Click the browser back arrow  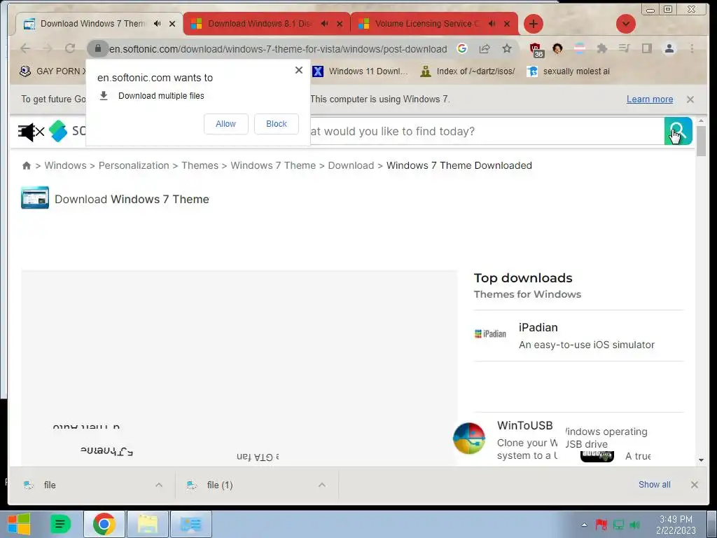[26, 48]
